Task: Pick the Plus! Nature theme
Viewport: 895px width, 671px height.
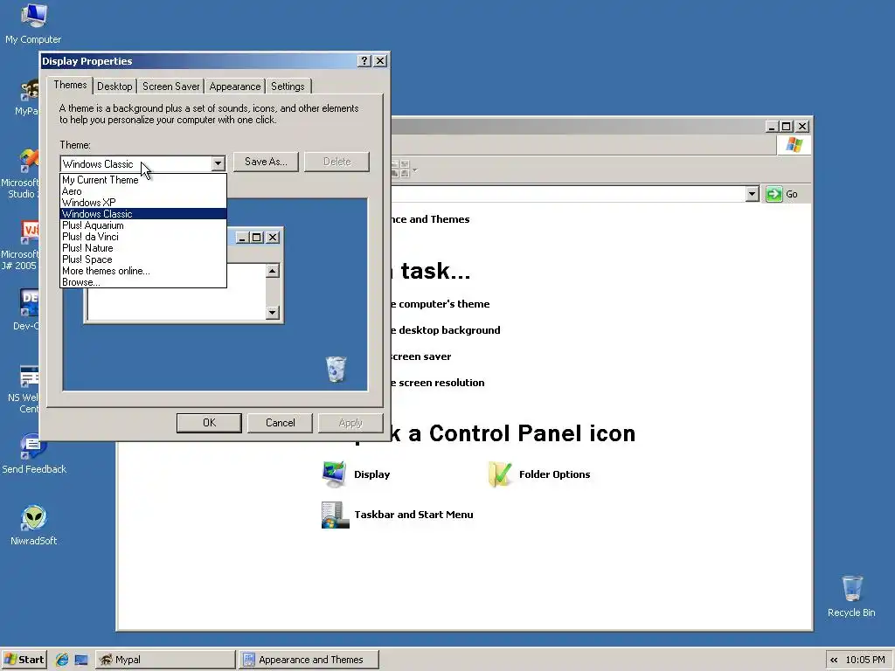Action: click(x=143, y=248)
